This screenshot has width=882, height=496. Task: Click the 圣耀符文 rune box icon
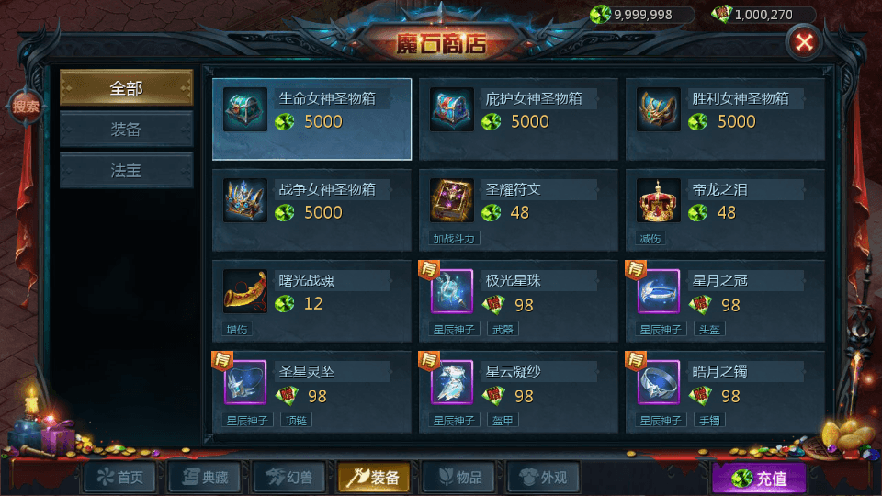pos(452,201)
